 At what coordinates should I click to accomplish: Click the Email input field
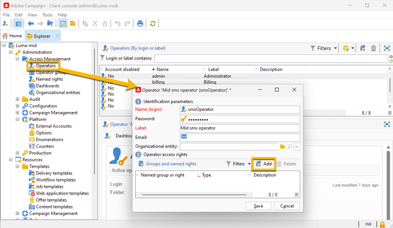(240, 137)
